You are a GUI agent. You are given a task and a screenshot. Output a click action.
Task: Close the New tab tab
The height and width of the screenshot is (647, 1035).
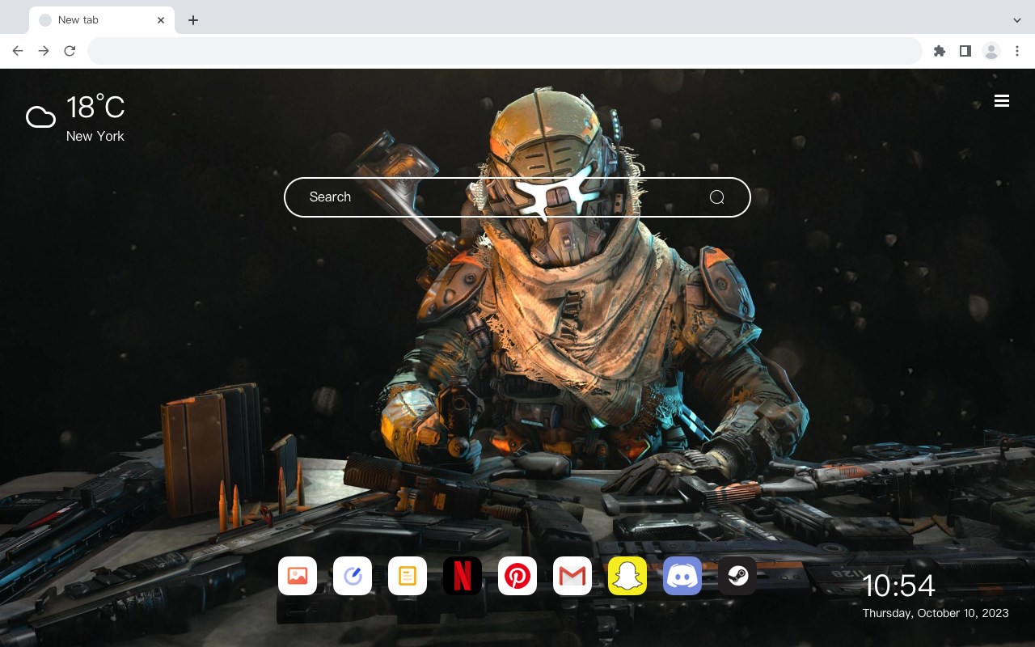tap(161, 20)
